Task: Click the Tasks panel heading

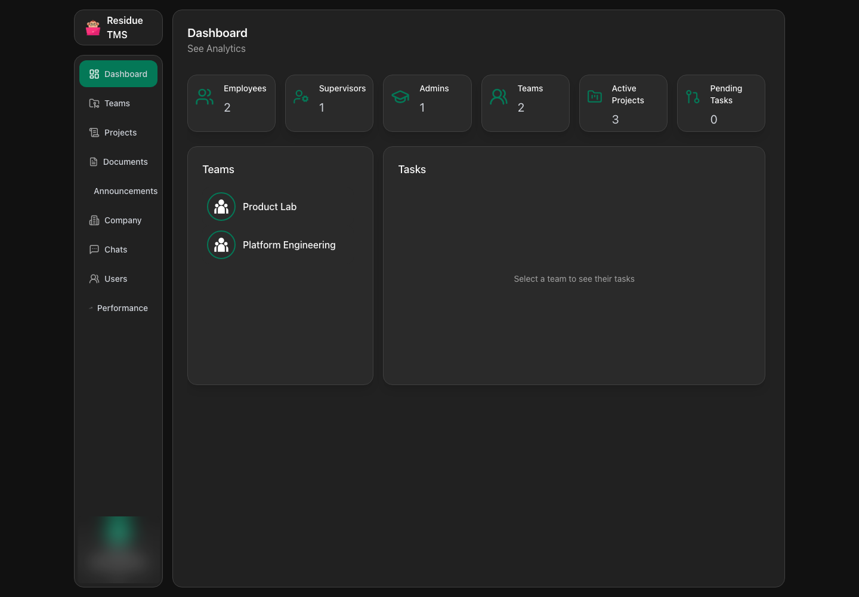Action: 412,170
